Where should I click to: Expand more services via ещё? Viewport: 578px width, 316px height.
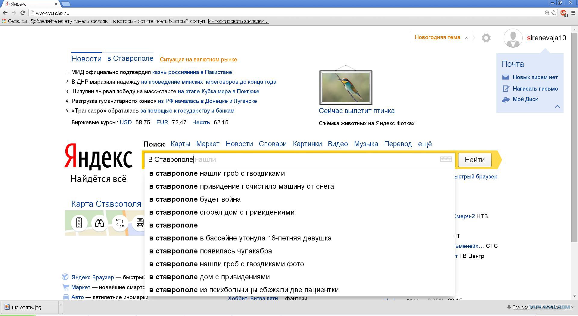point(425,144)
